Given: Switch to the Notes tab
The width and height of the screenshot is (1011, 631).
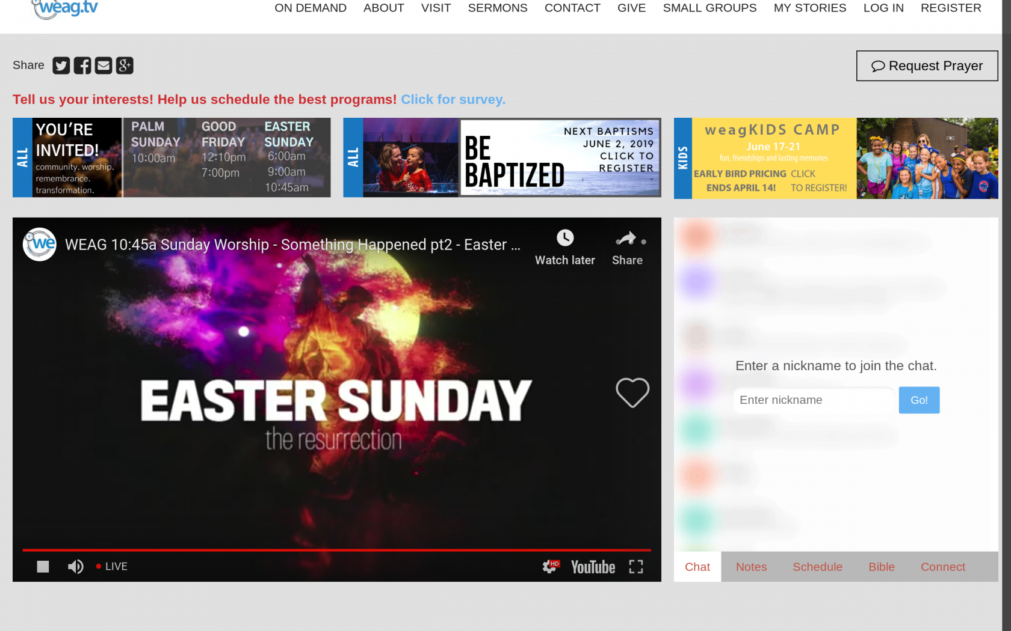Looking at the screenshot, I should tap(751, 567).
